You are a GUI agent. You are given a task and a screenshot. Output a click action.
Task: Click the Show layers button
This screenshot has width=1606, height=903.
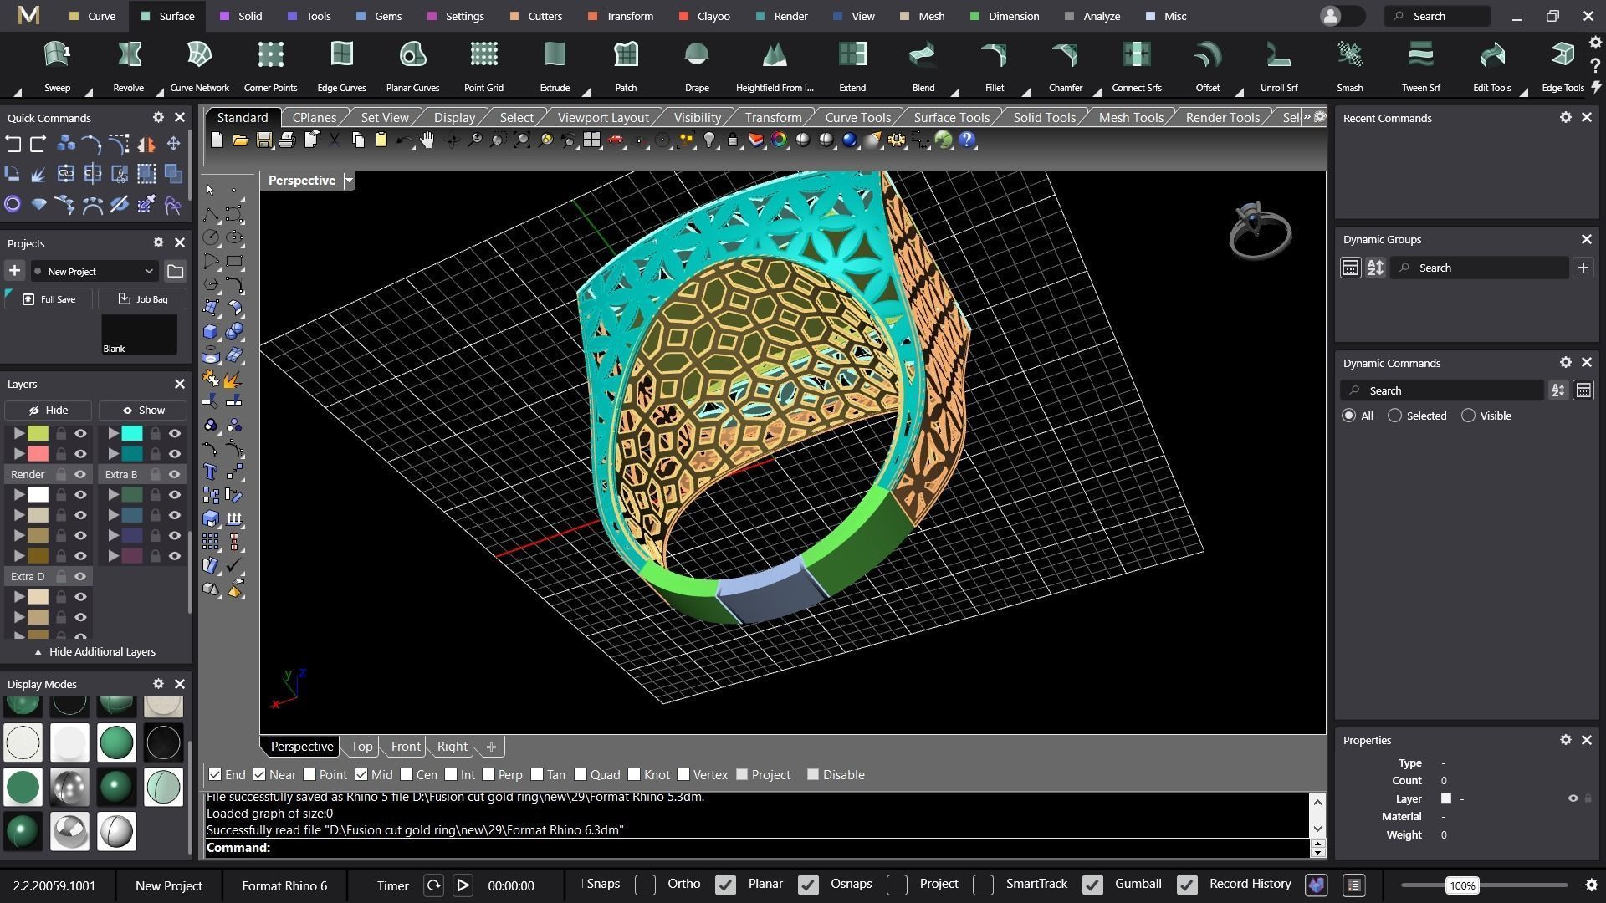point(143,411)
